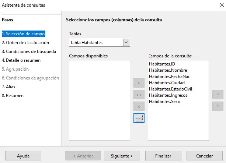Click the move field down arrow button

pyautogui.click(x=218, y=106)
